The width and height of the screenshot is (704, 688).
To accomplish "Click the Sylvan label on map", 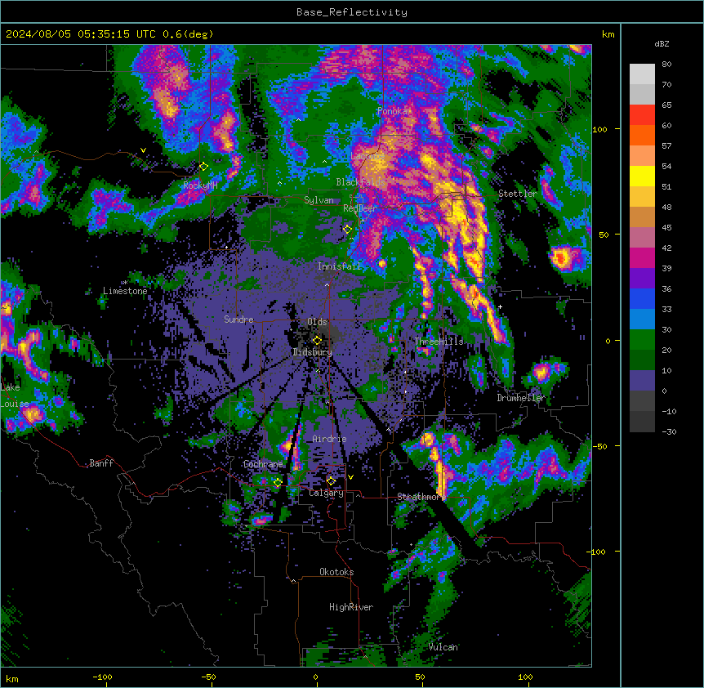I will (319, 200).
